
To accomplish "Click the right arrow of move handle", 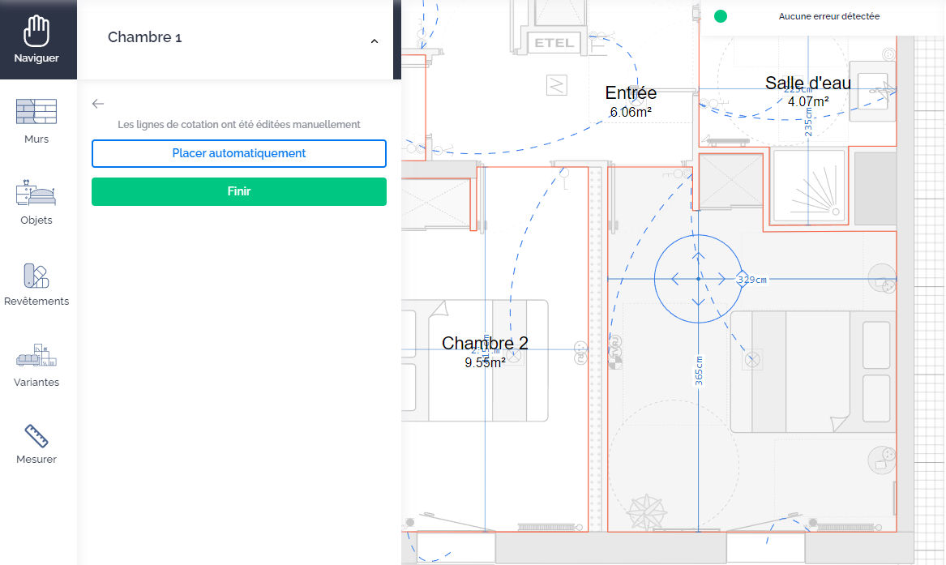I will 721,279.
